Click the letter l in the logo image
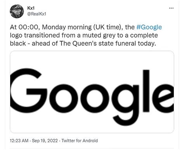This screenshot has height=150, width=184. point(146,91)
